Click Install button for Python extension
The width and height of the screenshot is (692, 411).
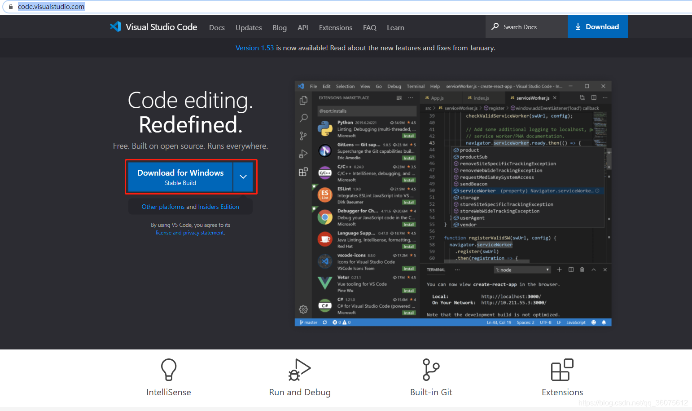click(x=409, y=136)
